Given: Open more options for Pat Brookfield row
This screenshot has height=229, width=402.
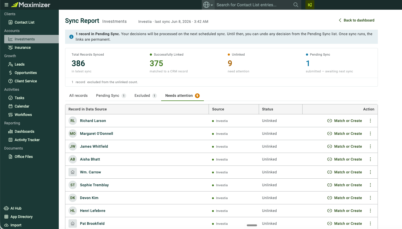Looking at the screenshot, I should point(370,223).
